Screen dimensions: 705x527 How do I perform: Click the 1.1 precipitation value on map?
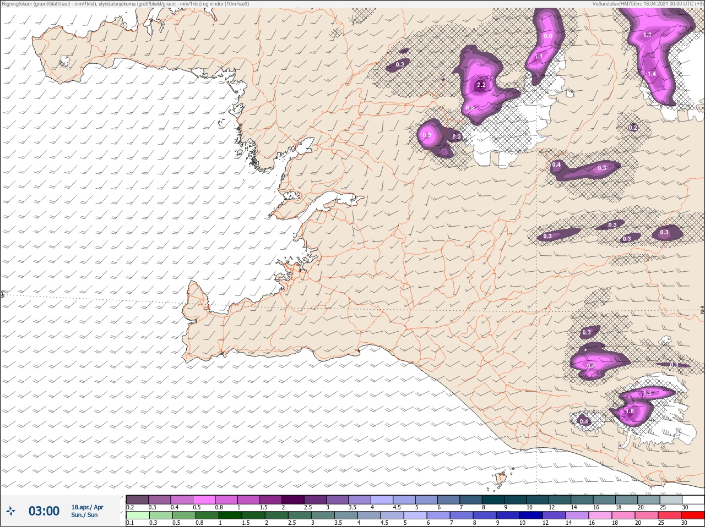539,56
